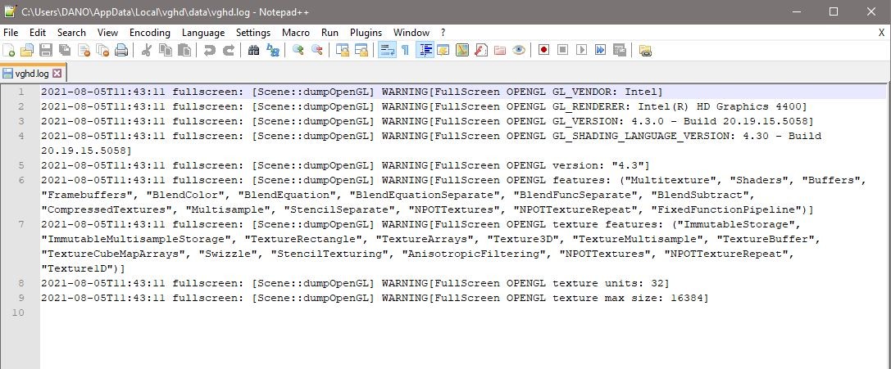
Task: Click line number 6 in the margin
Action: [21, 180]
